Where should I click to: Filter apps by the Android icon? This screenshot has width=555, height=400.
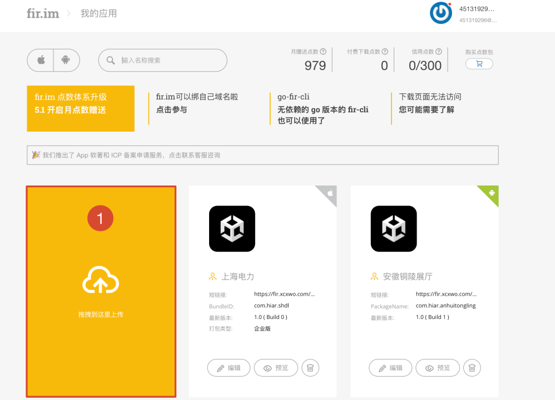pyautogui.click(x=66, y=60)
